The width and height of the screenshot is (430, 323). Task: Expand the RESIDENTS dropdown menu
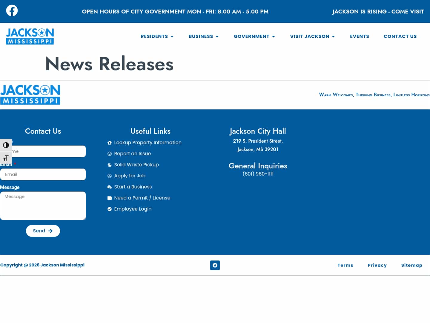point(157,36)
